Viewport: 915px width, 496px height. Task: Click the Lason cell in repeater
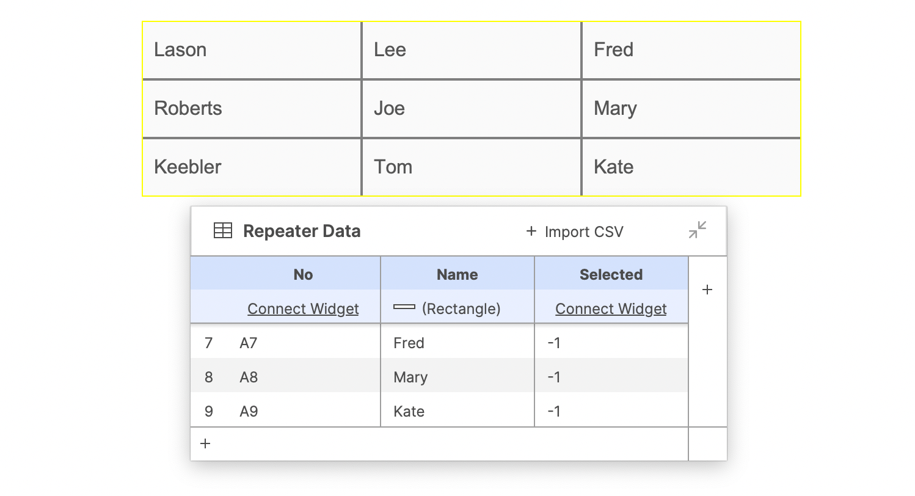point(252,50)
